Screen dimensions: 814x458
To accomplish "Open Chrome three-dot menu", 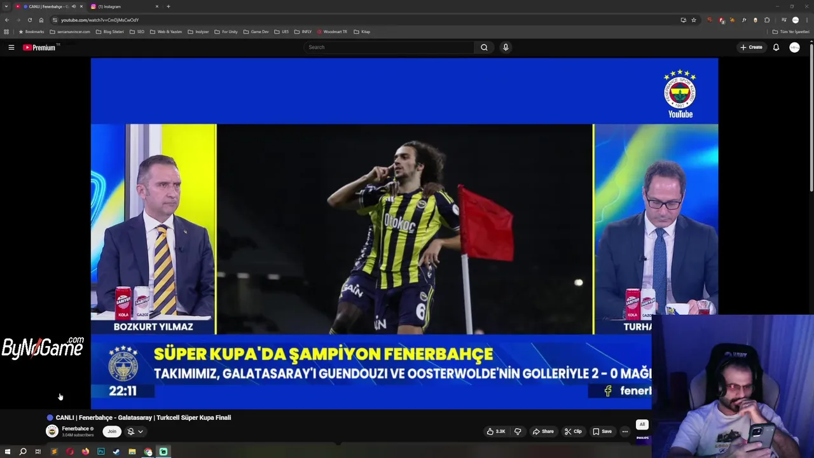I will pos(806,20).
